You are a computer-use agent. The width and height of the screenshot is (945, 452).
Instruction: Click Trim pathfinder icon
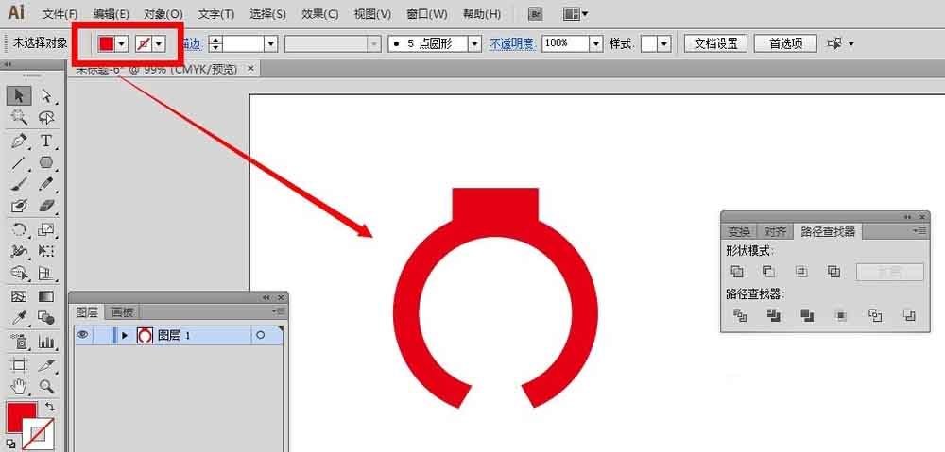[774, 315]
